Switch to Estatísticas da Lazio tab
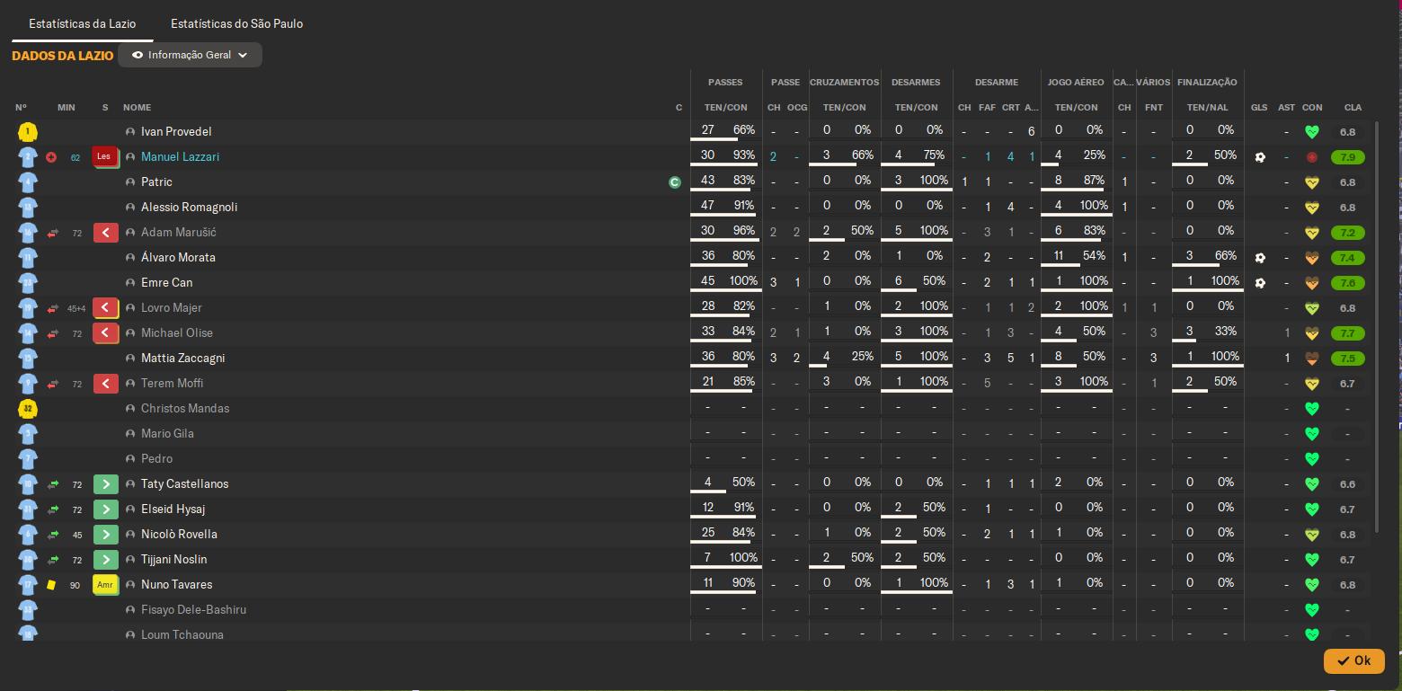The image size is (1402, 691). coord(83,23)
